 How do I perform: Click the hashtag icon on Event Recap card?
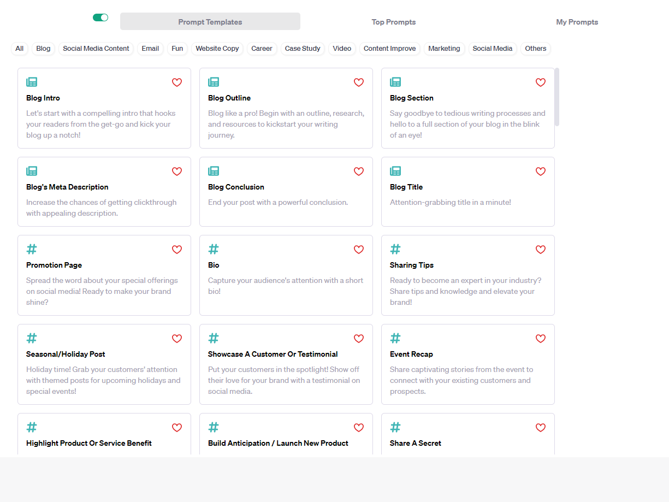[x=395, y=338]
